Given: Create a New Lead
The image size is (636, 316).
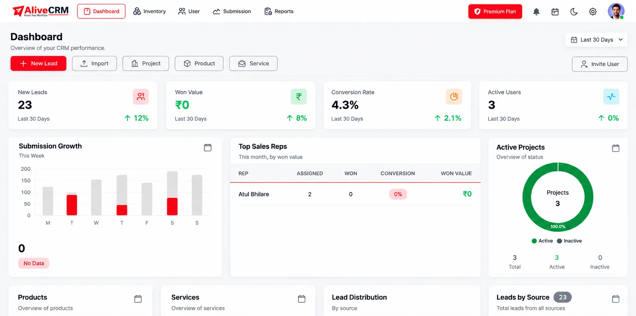Looking at the screenshot, I should coord(38,64).
